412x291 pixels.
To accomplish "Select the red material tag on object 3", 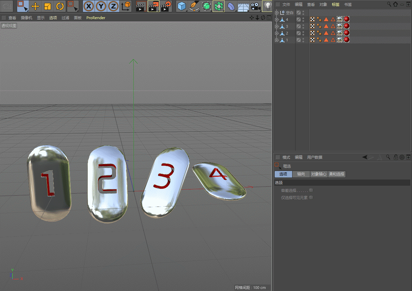I will 347,26.
